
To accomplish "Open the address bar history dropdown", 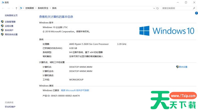I will click(x=154, y=8).
